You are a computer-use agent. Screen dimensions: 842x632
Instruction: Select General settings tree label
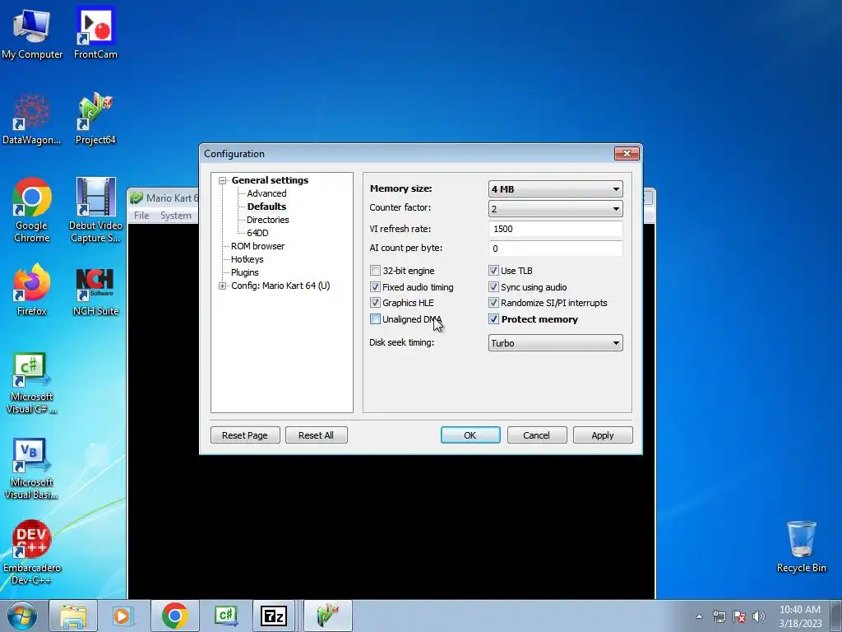270,180
